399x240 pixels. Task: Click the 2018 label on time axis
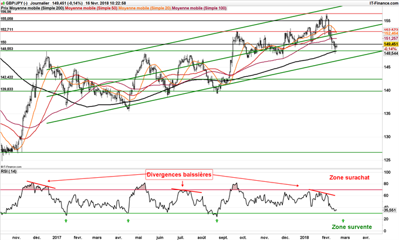(x=305, y=238)
